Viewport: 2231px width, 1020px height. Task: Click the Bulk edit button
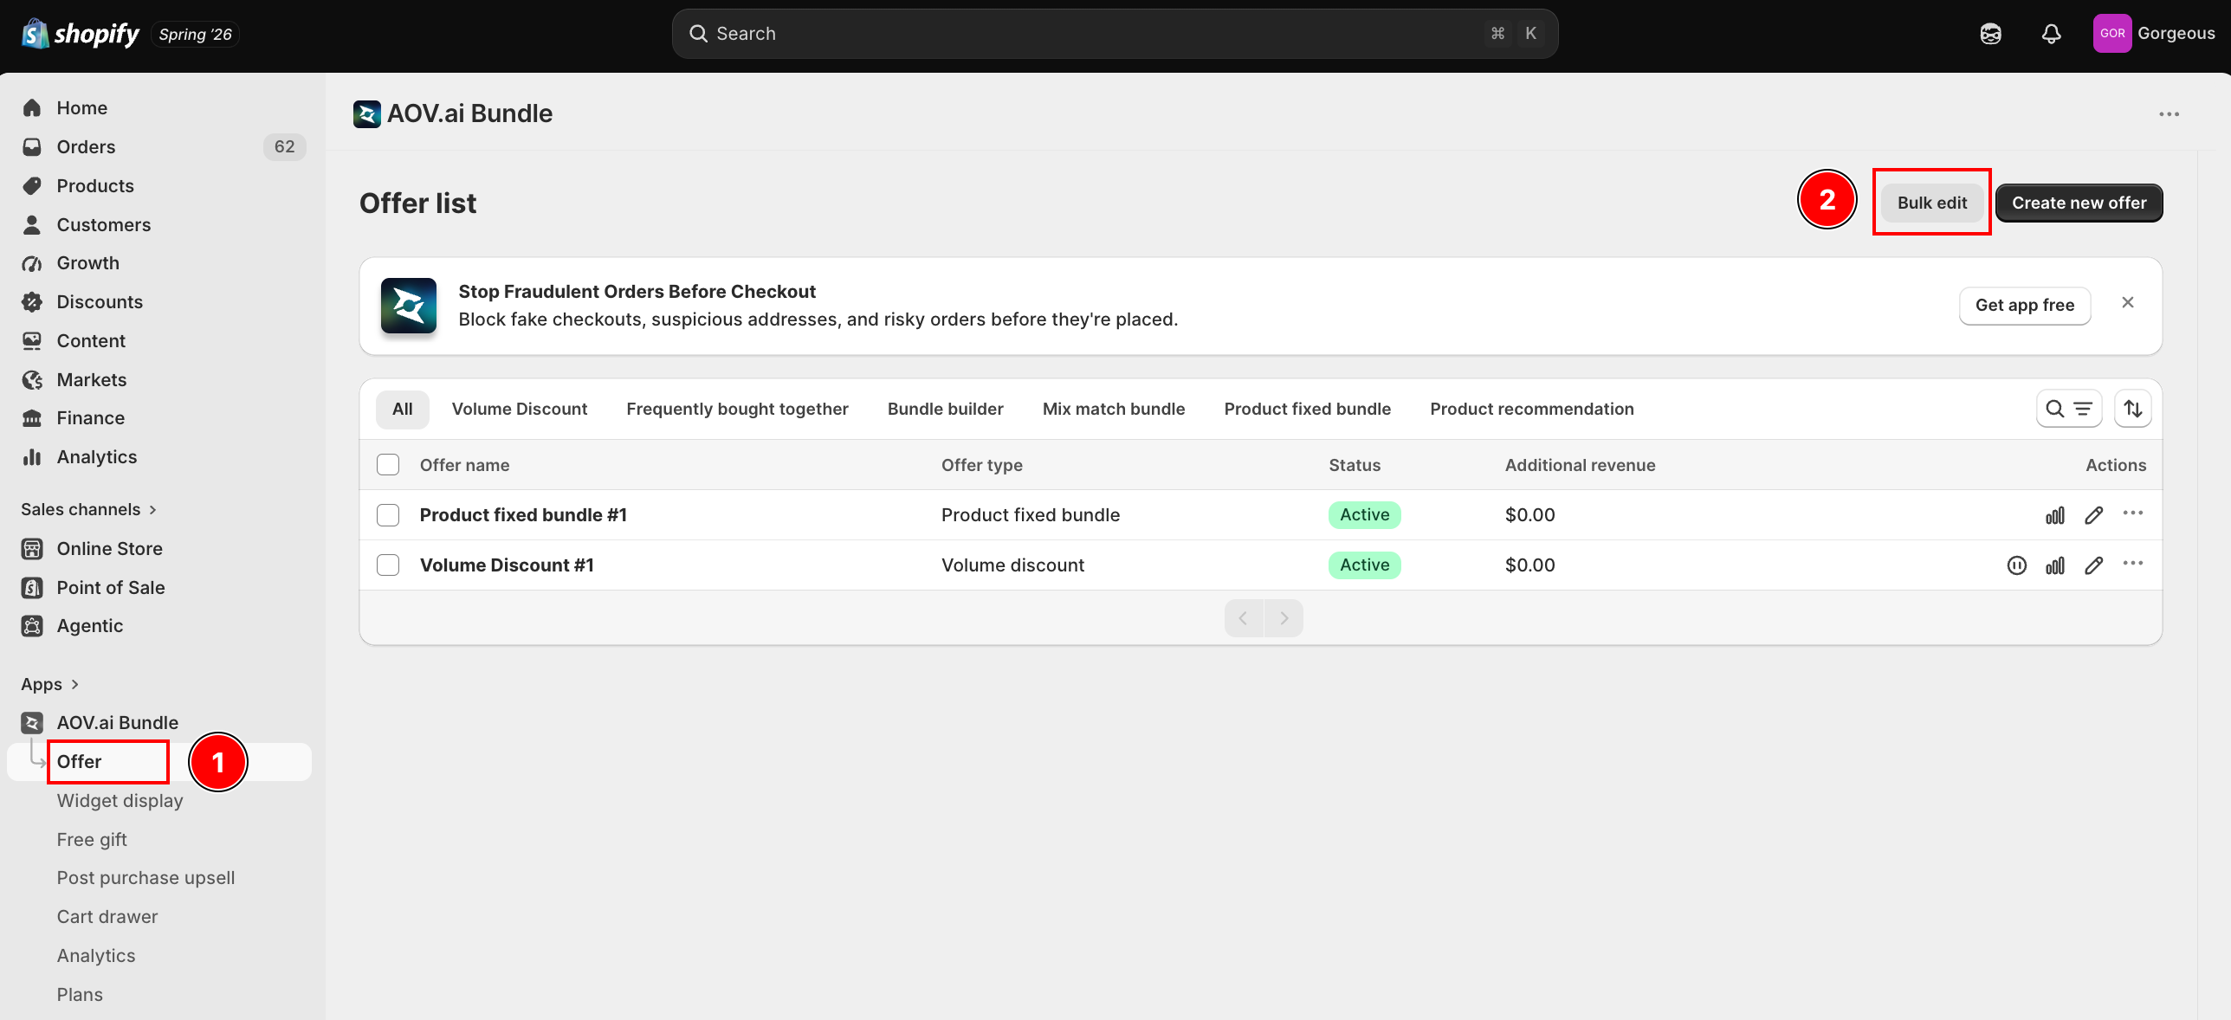click(x=1932, y=203)
